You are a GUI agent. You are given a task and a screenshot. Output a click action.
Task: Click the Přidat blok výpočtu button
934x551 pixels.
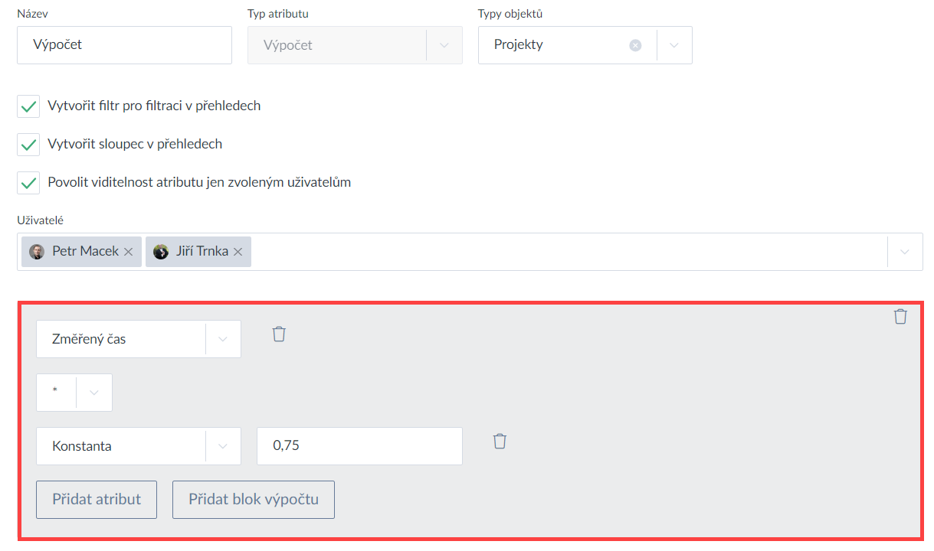coord(254,500)
